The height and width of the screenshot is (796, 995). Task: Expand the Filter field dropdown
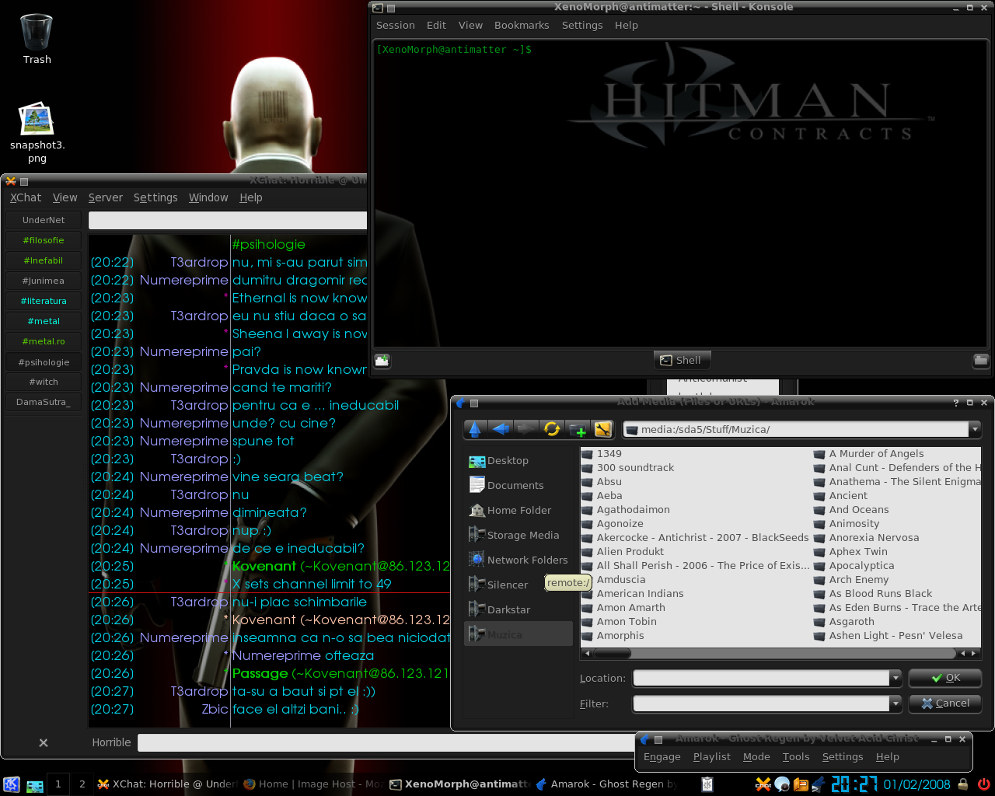tap(895, 703)
